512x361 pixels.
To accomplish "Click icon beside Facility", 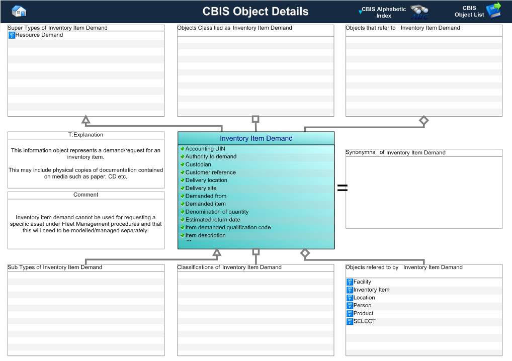I will [350, 282].
